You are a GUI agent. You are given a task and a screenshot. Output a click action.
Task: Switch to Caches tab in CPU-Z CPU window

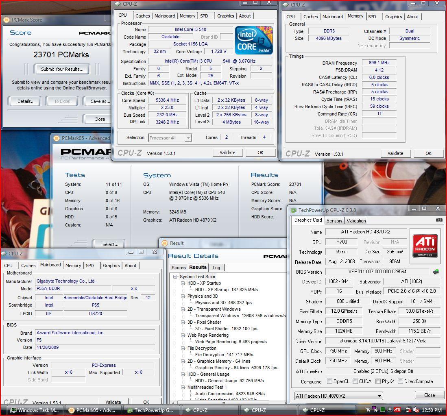142,16
